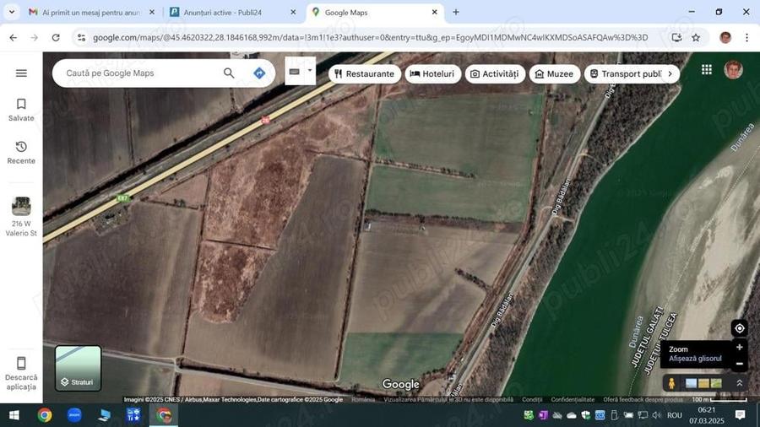Open the Condiții link
Screen dimensions: 760x427
(x=532, y=399)
